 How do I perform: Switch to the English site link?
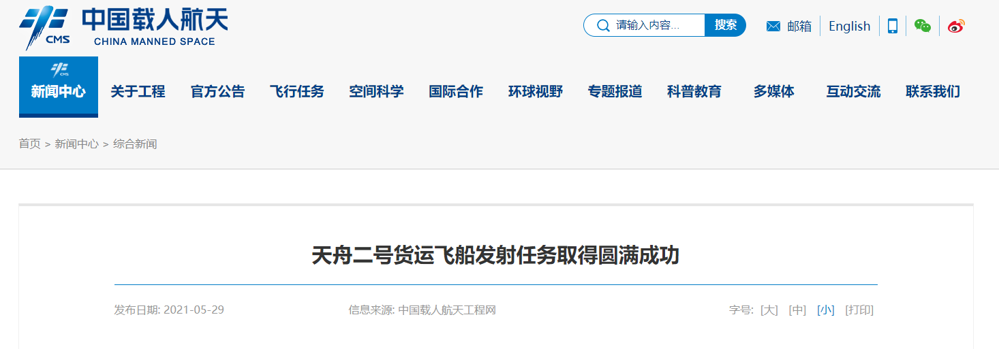pyautogui.click(x=849, y=26)
